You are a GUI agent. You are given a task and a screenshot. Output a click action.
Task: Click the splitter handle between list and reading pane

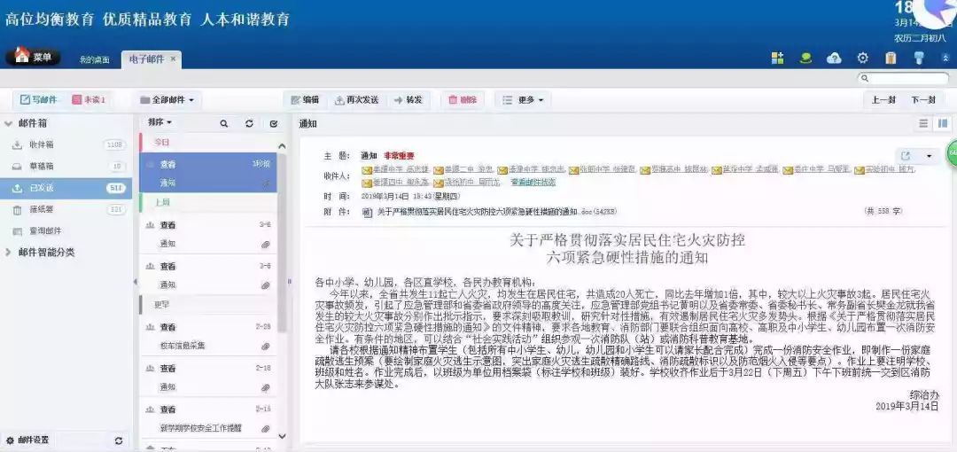click(x=290, y=282)
